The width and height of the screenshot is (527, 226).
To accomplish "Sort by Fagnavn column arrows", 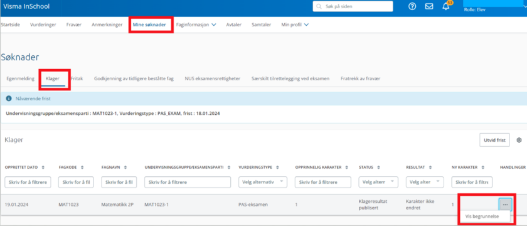I will (x=125, y=168).
